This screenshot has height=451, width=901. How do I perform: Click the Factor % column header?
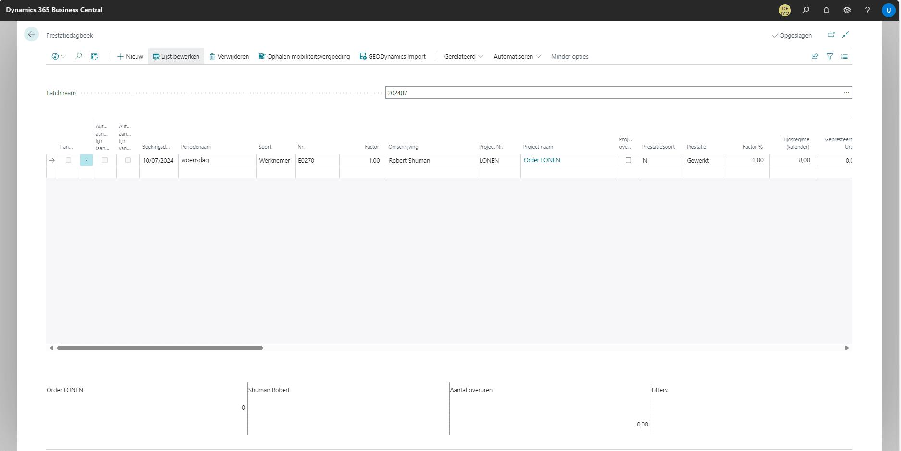click(753, 147)
